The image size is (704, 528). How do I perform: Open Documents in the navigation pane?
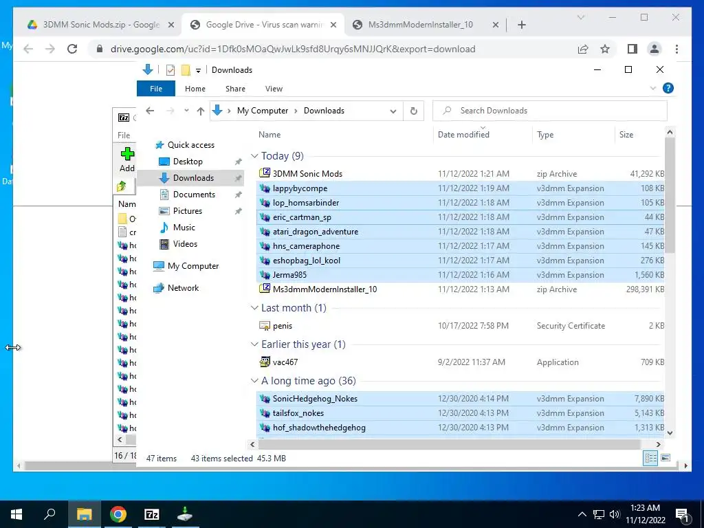point(194,194)
